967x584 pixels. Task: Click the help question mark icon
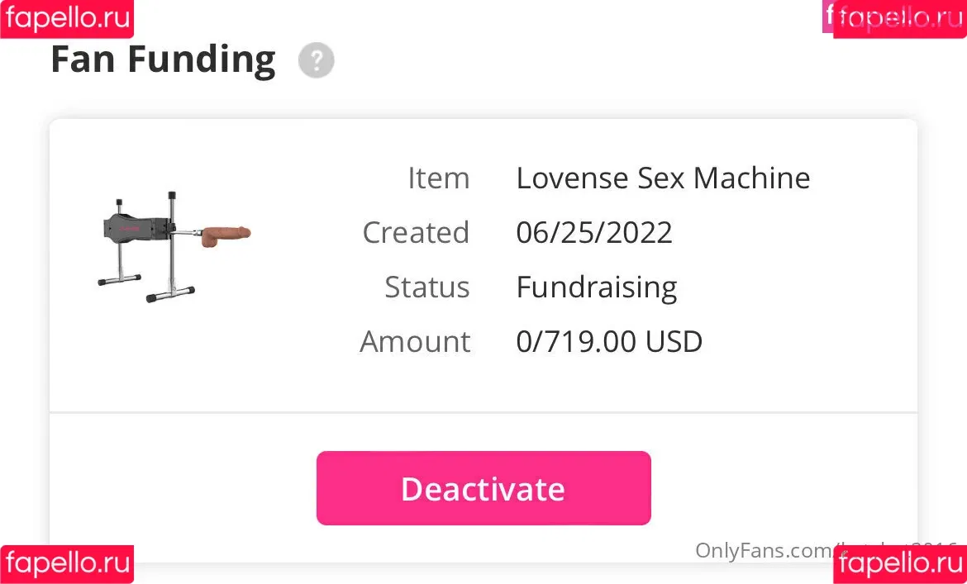coord(316,61)
